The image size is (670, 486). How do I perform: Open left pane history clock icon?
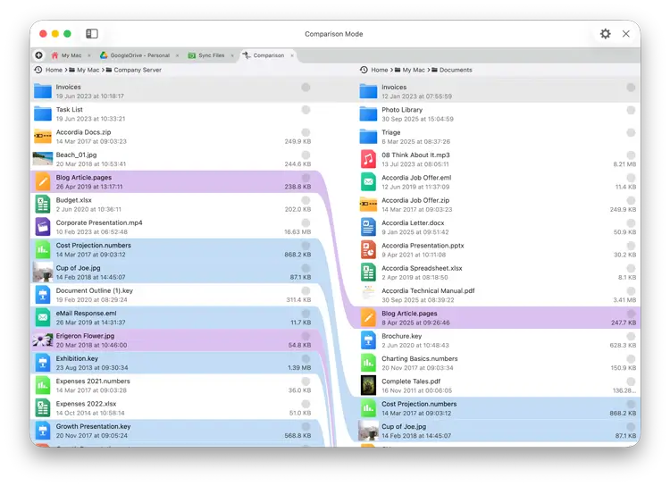[x=38, y=70]
